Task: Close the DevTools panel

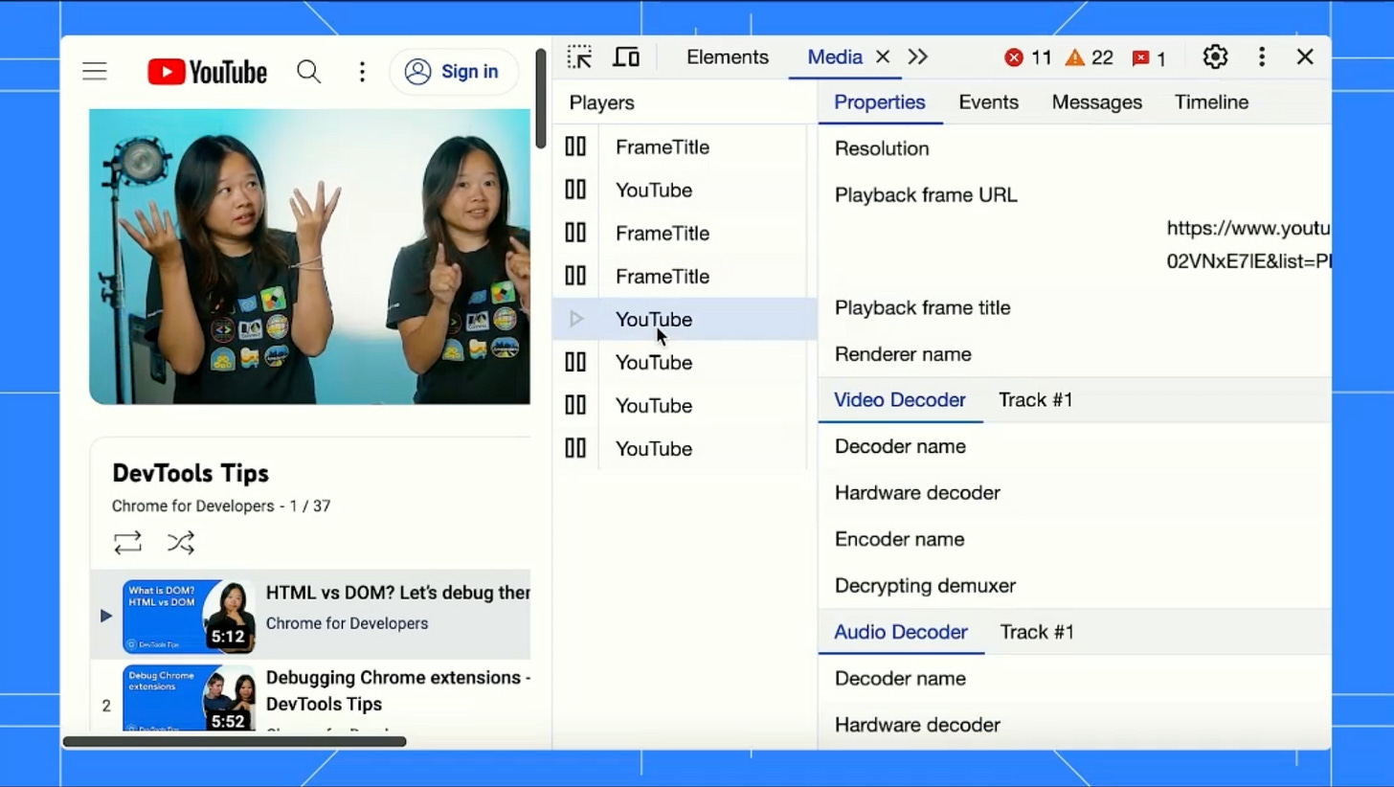Action: (x=1305, y=56)
